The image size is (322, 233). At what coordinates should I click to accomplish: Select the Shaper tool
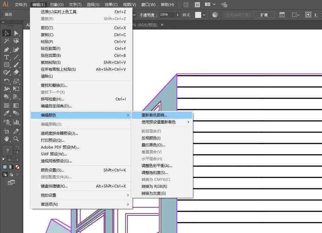tap(7, 72)
